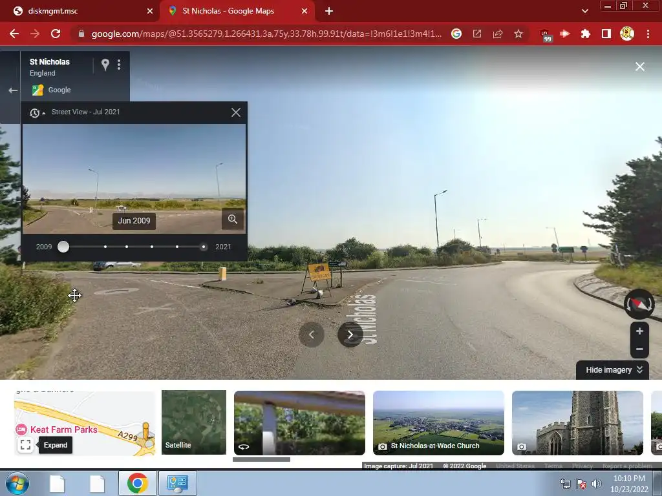Click the address bar URL field
This screenshot has height=496, width=662.
[266, 34]
